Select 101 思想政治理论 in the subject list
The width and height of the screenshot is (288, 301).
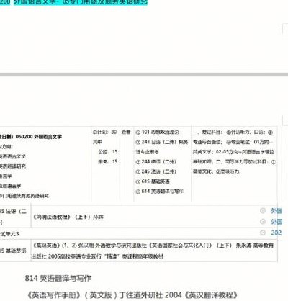(x=158, y=132)
